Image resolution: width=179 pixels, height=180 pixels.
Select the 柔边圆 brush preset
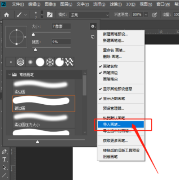point(44,87)
